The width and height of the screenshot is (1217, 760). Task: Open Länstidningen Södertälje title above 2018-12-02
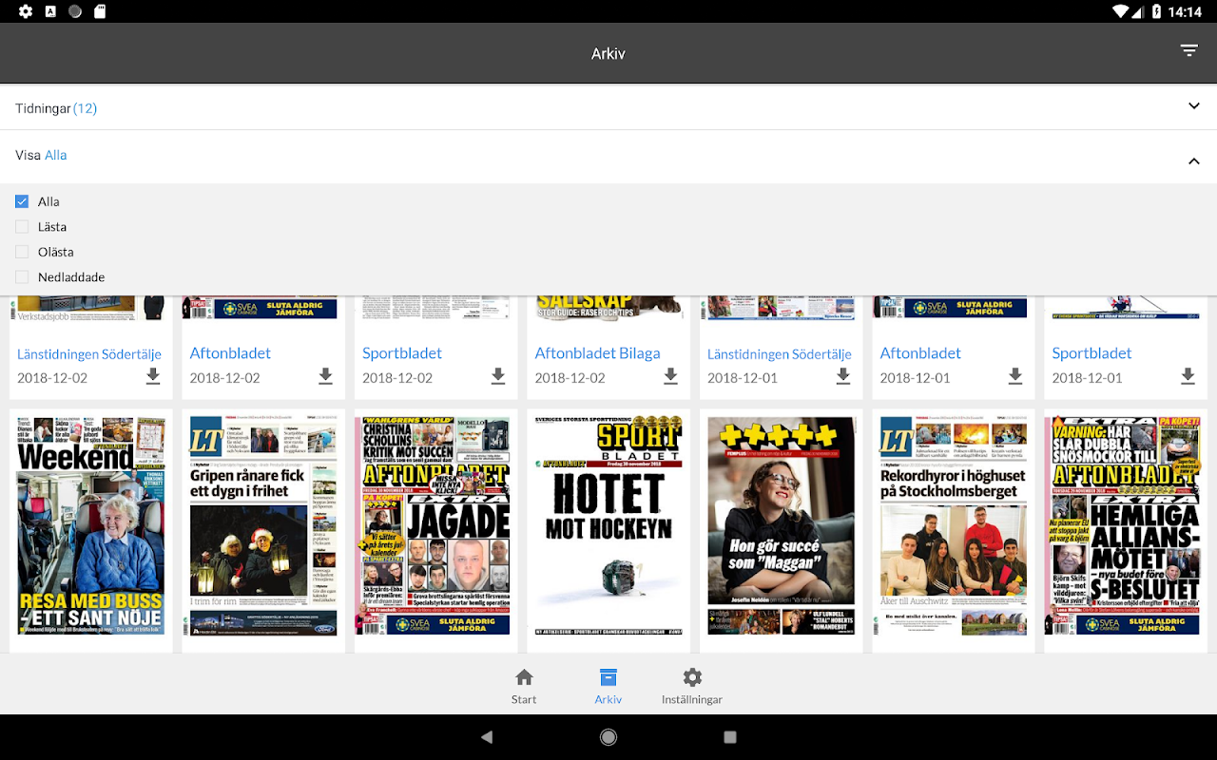pyautogui.click(x=89, y=354)
